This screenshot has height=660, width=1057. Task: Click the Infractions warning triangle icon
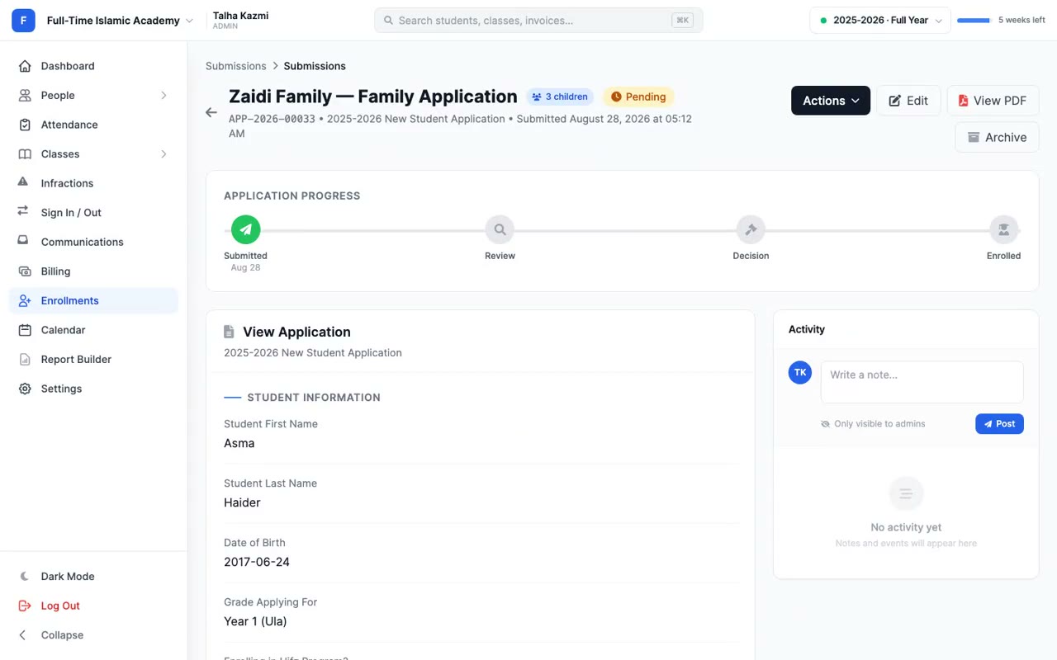pos(24,183)
